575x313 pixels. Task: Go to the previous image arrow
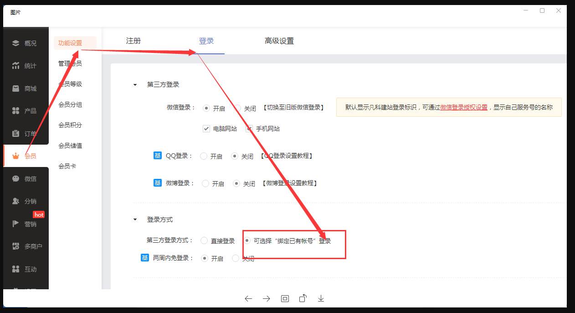(x=248, y=299)
